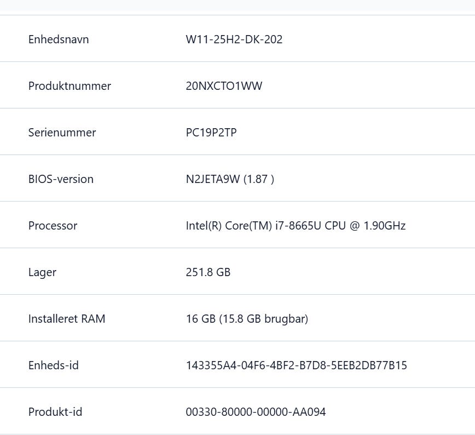Click the Processor label
This screenshot has width=475, height=435.
click(x=53, y=226)
